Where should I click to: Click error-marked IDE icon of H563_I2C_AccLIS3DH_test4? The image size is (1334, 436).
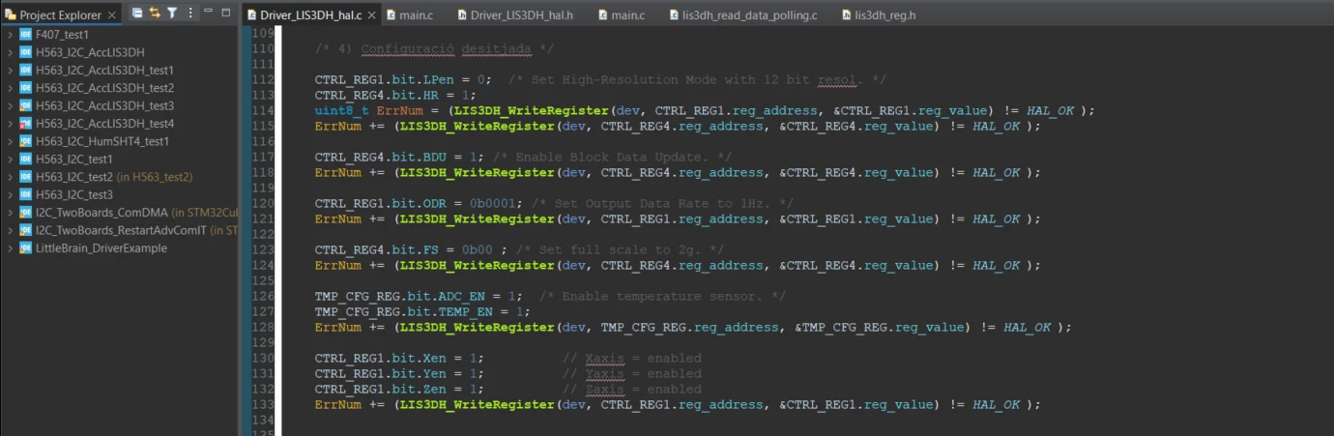[25, 124]
